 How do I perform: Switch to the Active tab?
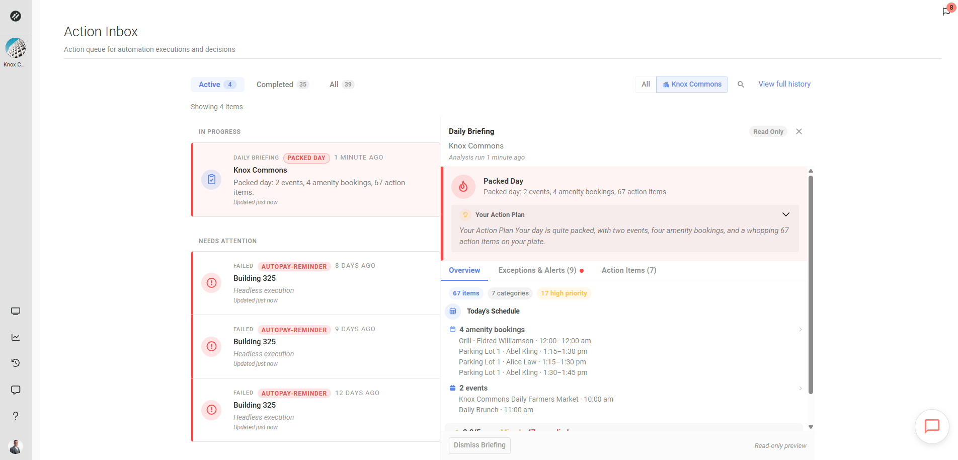click(217, 85)
